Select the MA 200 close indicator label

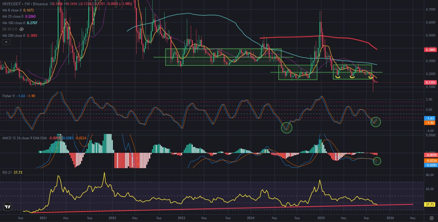[15, 36]
